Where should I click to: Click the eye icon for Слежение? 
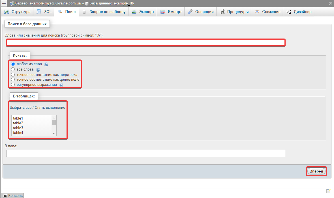[x=257, y=12]
